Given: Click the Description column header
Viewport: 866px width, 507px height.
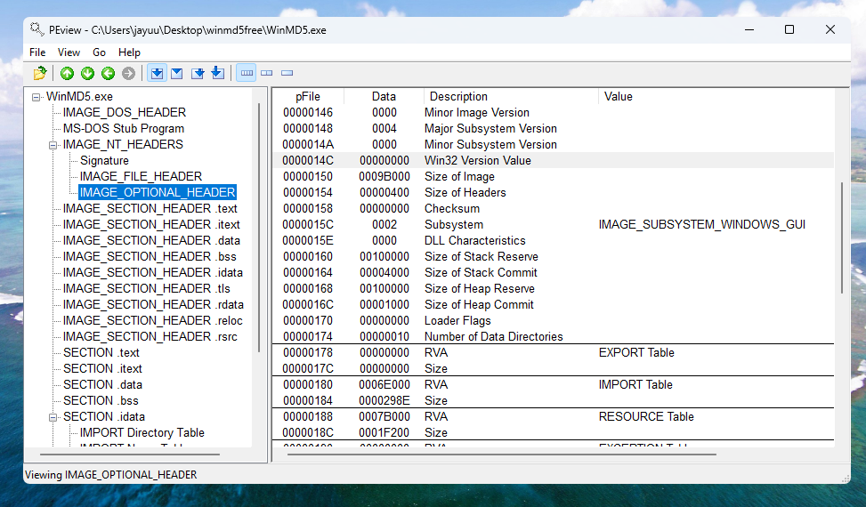Looking at the screenshot, I should coord(511,97).
